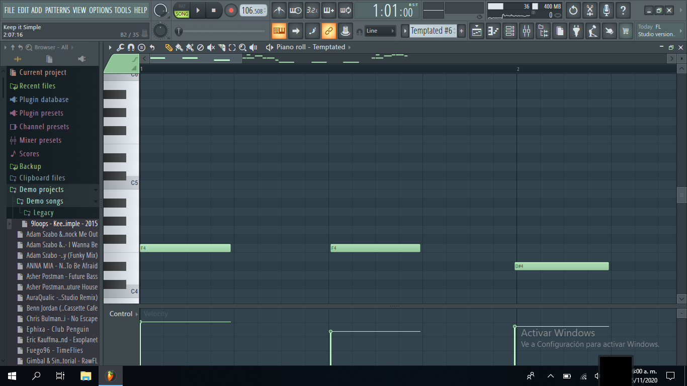Select the Pencil draw tool in the piano roll
The image size is (687, 386).
(169, 47)
